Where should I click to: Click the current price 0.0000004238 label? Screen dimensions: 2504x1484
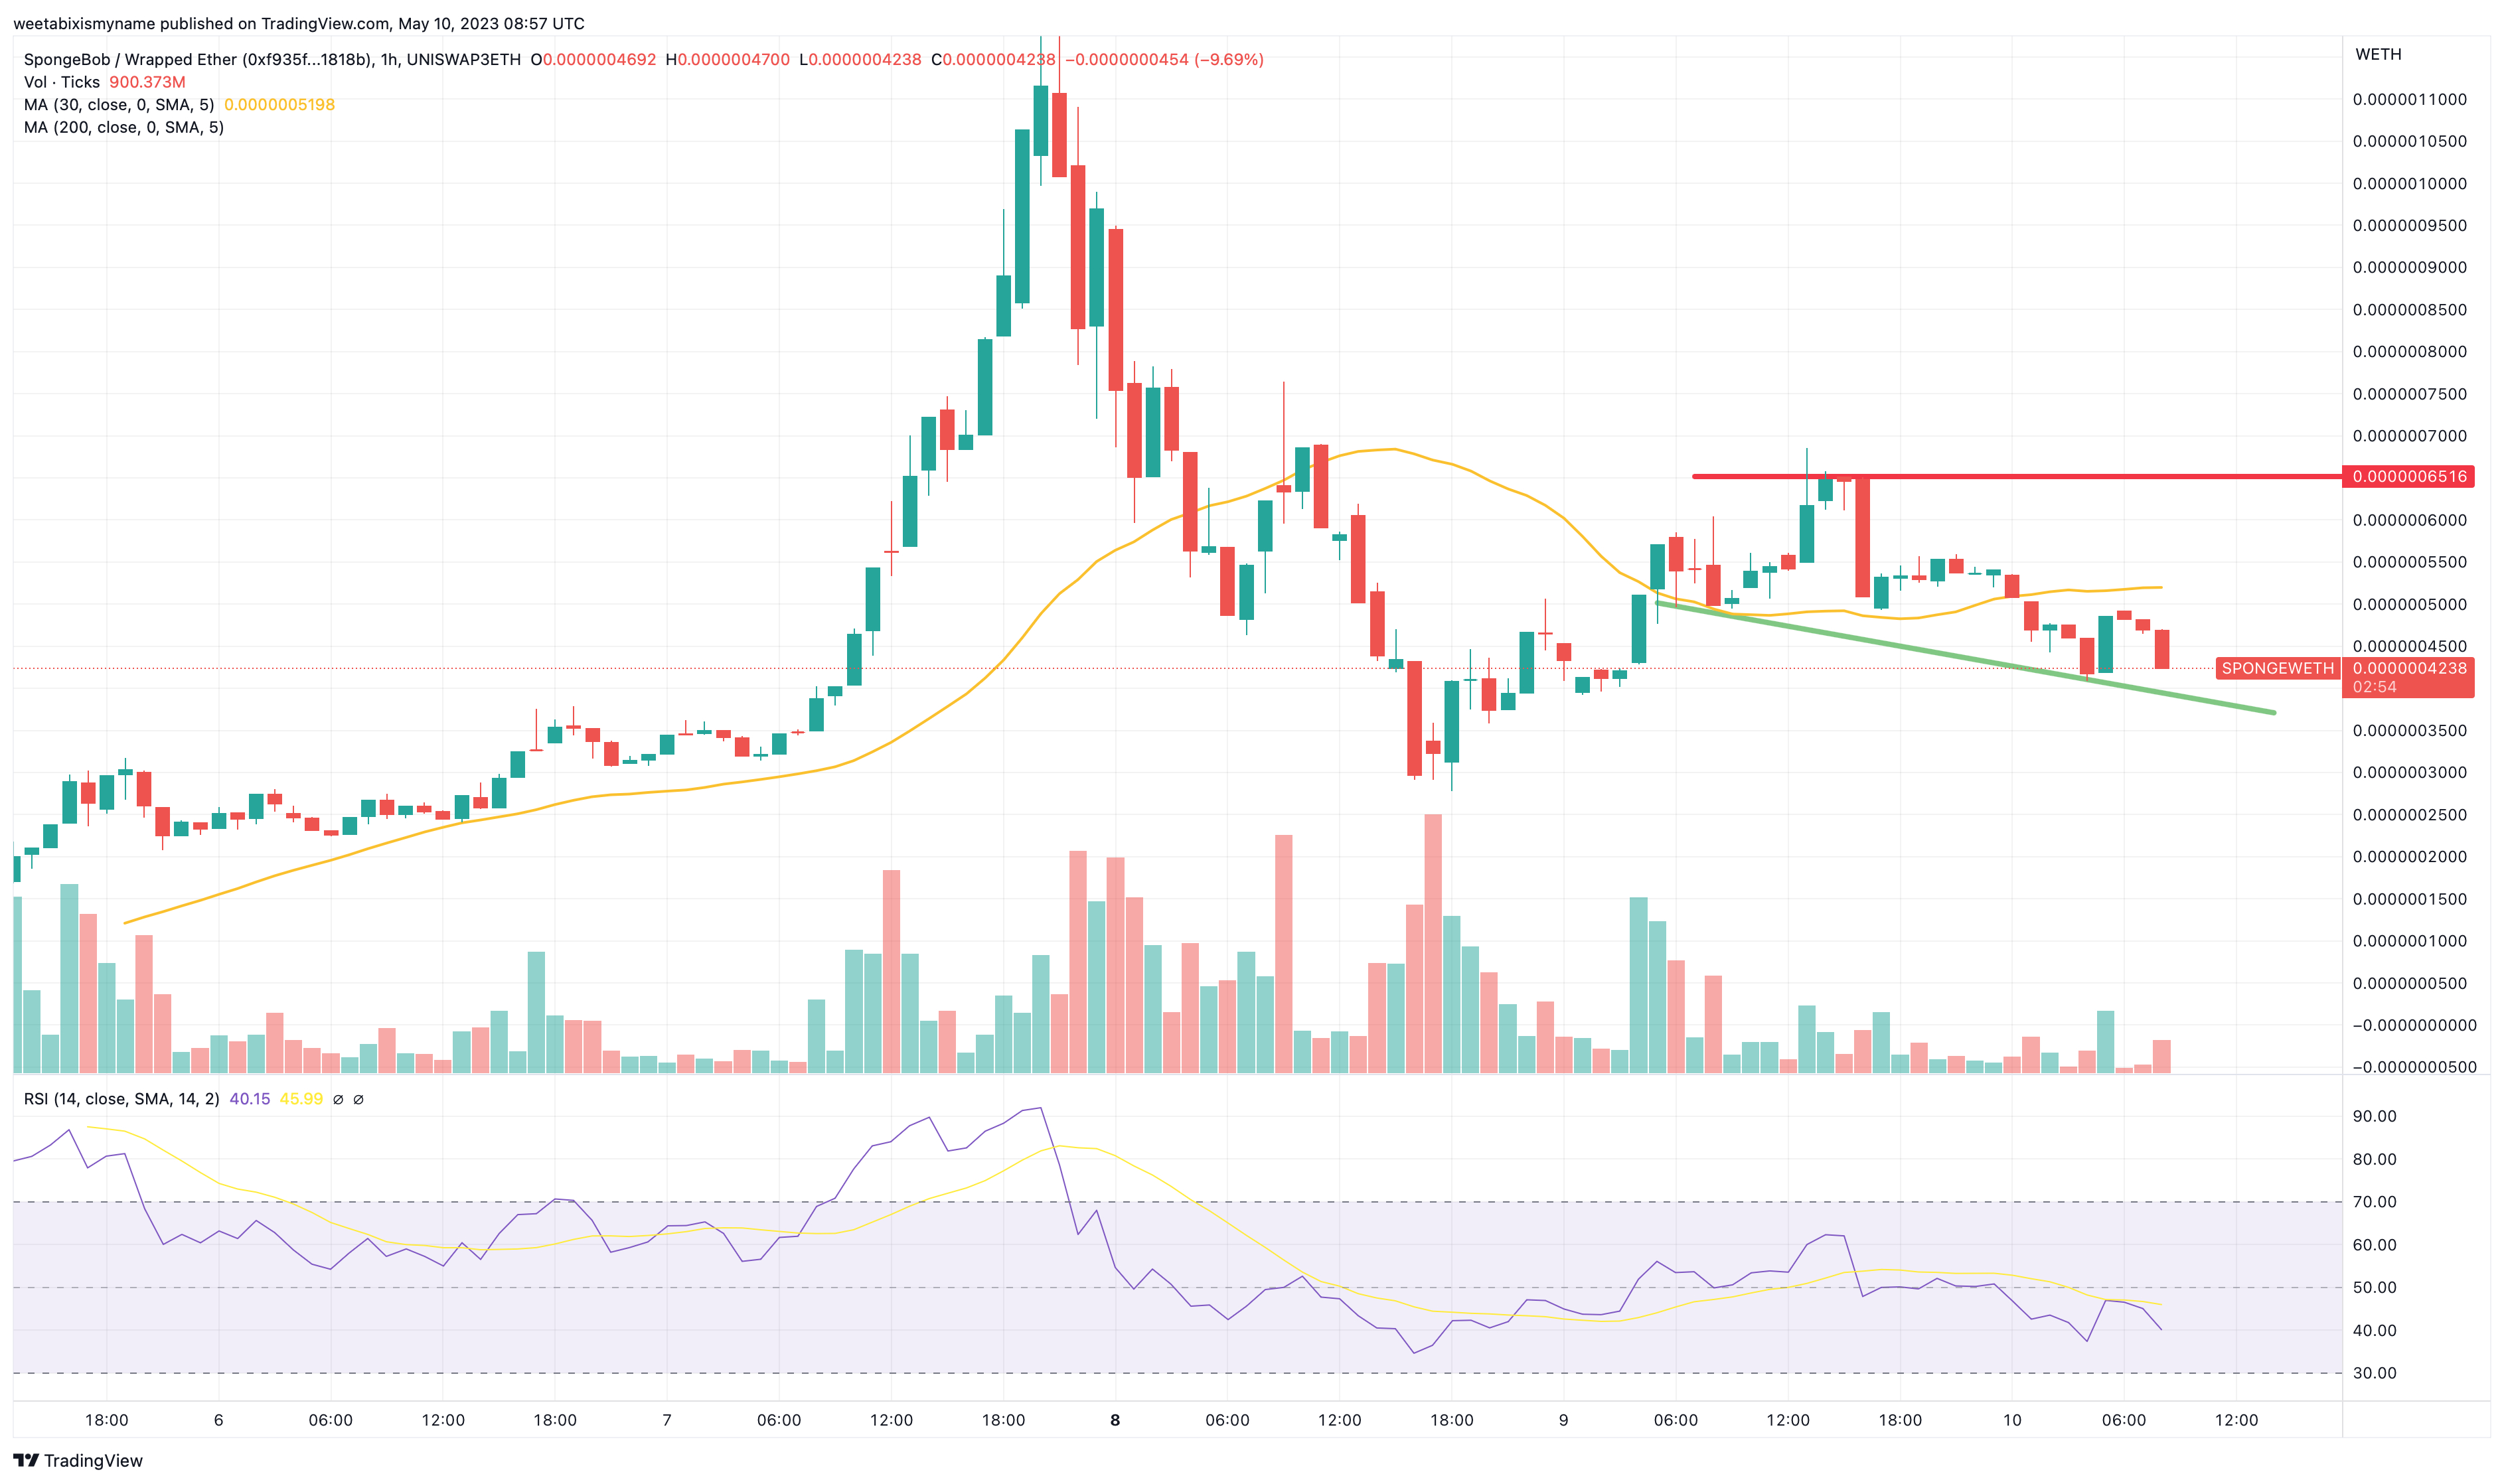click(2409, 668)
